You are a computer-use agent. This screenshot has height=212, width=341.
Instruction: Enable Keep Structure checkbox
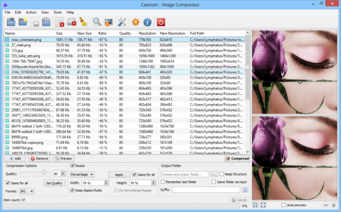(222, 174)
